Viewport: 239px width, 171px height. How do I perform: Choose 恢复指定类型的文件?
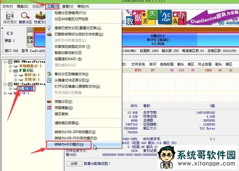72,47
